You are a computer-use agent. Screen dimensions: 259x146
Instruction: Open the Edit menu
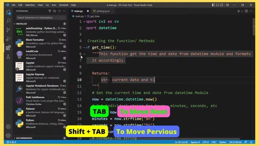coord(20,5)
